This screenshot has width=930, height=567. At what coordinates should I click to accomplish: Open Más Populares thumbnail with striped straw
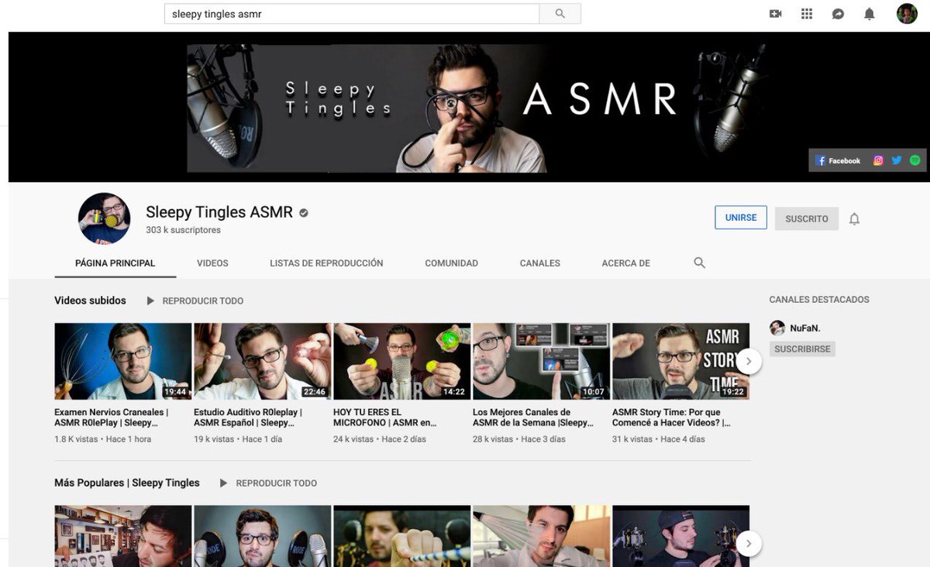point(401,536)
